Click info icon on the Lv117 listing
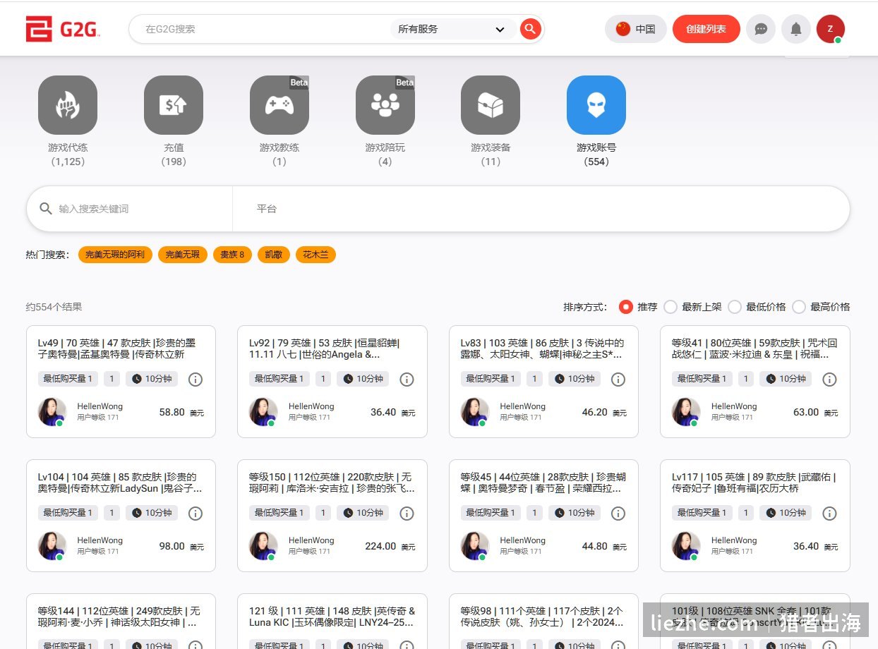 (x=829, y=514)
